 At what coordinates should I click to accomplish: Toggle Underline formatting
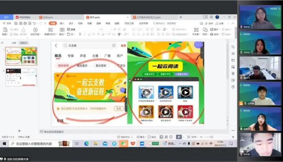point(89,34)
